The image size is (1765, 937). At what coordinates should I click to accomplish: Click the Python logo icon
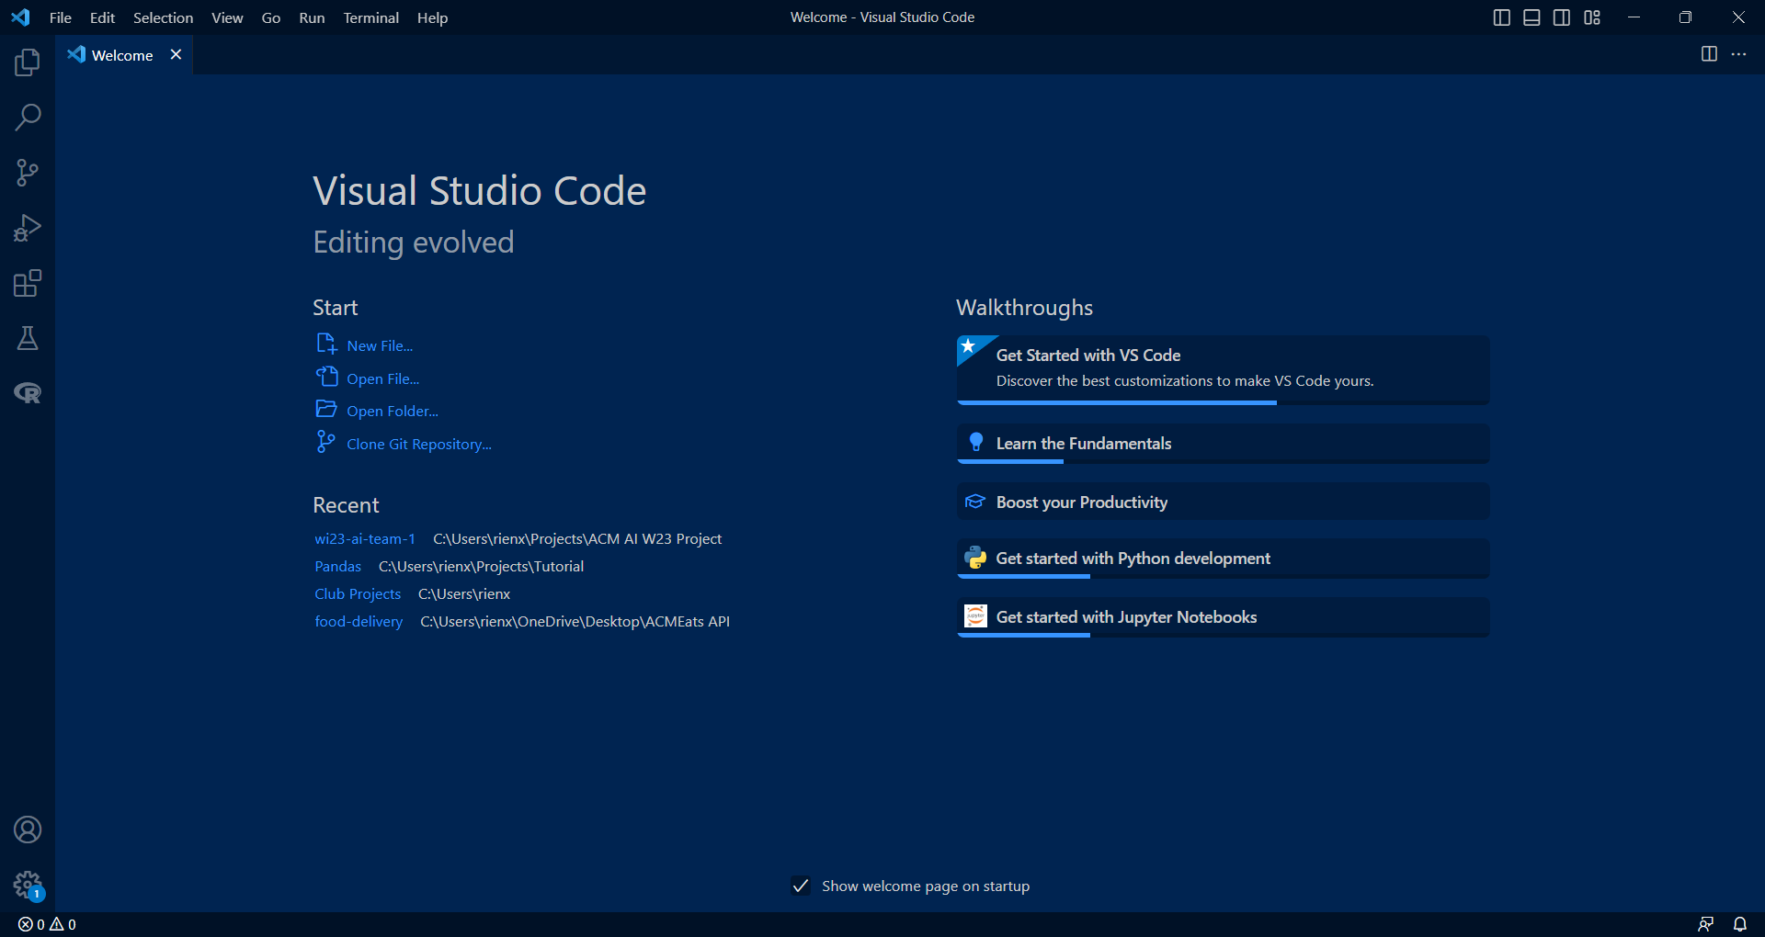click(x=975, y=558)
